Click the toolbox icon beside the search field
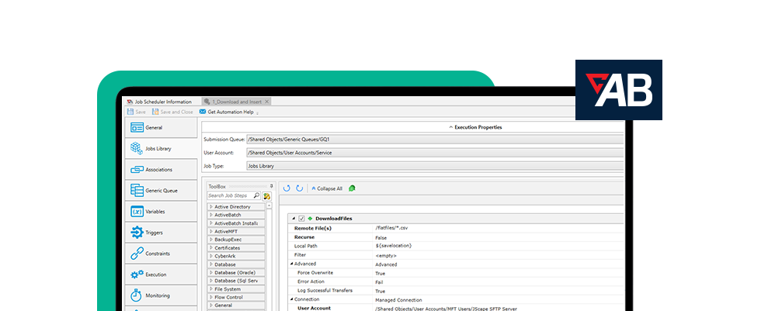 (x=267, y=196)
